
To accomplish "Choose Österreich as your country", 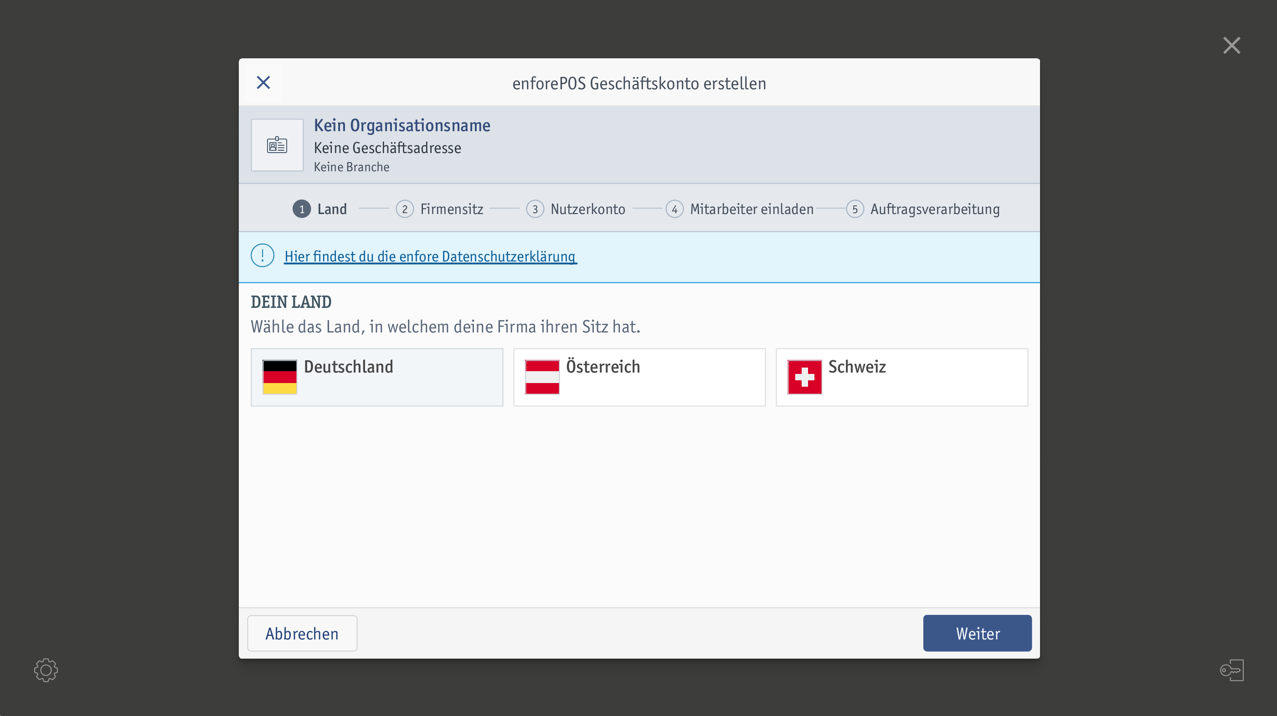I will [639, 377].
